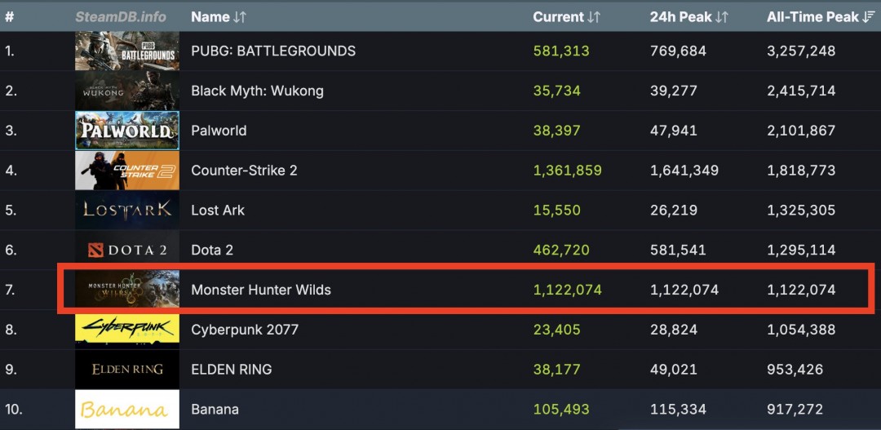Sort by 24h Peak arrows icon

click(x=721, y=17)
